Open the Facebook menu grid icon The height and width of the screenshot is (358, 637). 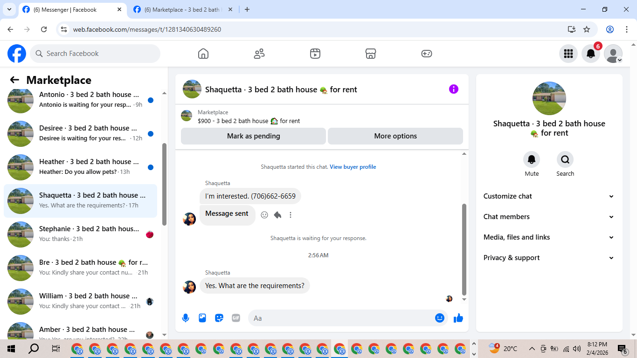[x=568, y=54]
